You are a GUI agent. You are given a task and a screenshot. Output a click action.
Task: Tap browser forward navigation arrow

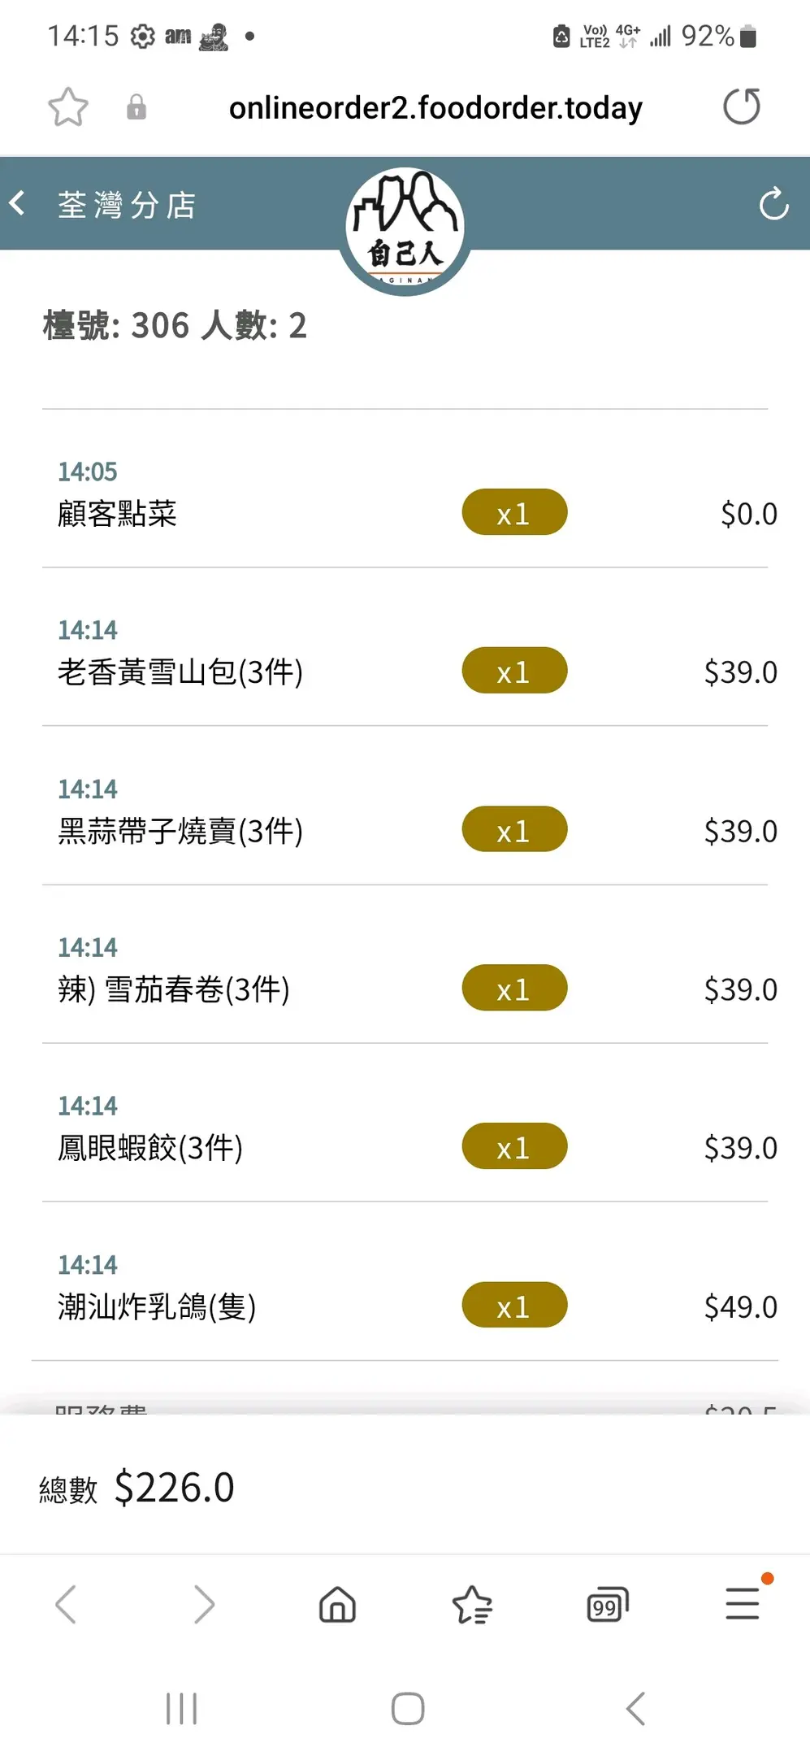(x=203, y=1605)
